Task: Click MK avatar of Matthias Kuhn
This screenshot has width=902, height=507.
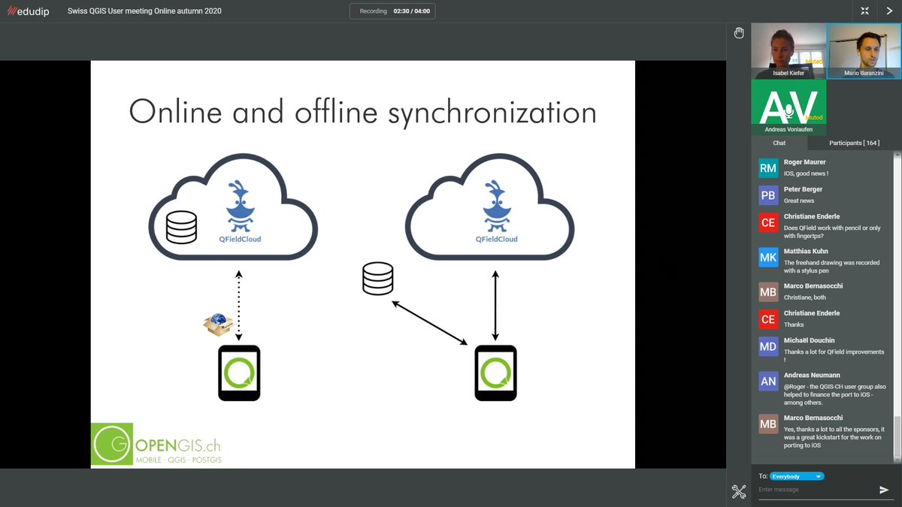Action: tap(768, 257)
